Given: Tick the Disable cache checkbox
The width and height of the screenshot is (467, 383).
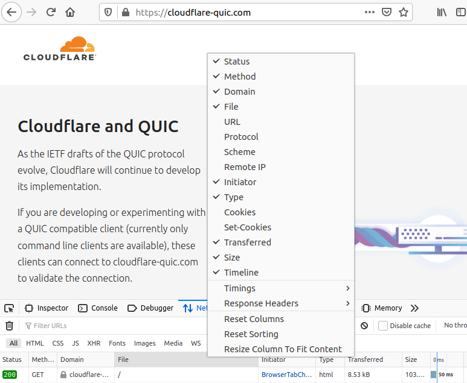Looking at the screenshot, I should (x=382, y=326).
